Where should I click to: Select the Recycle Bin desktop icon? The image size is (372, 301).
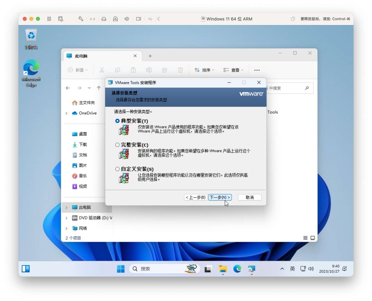(31, 39)
